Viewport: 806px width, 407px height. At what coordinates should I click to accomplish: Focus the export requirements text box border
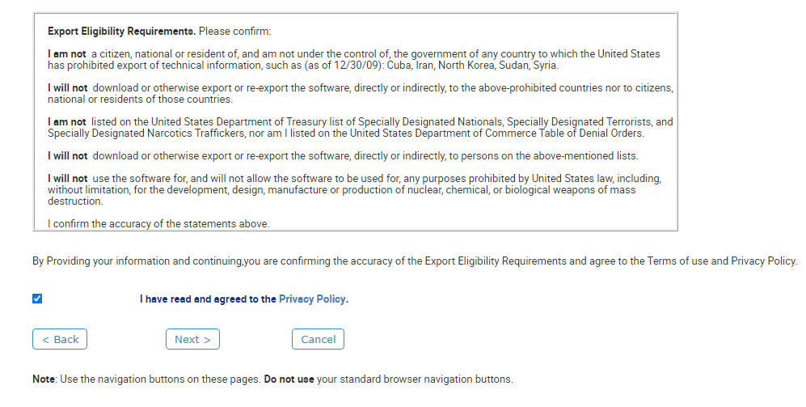tap(355, 121)
